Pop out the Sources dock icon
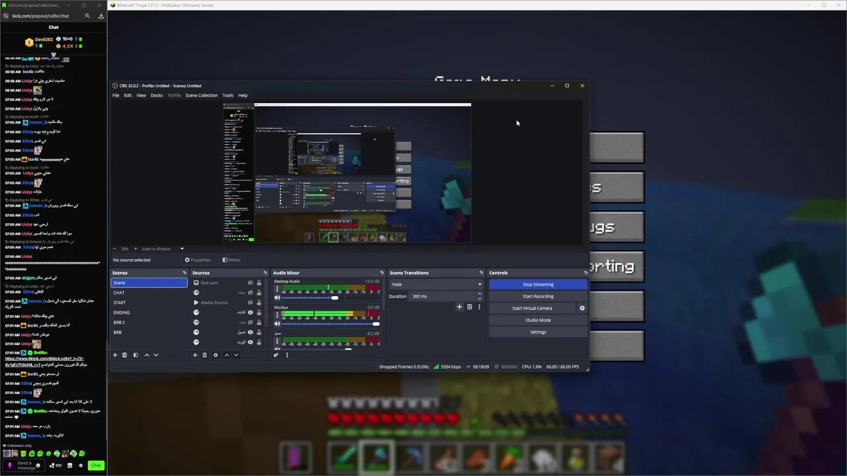 [x=265, y=273]
